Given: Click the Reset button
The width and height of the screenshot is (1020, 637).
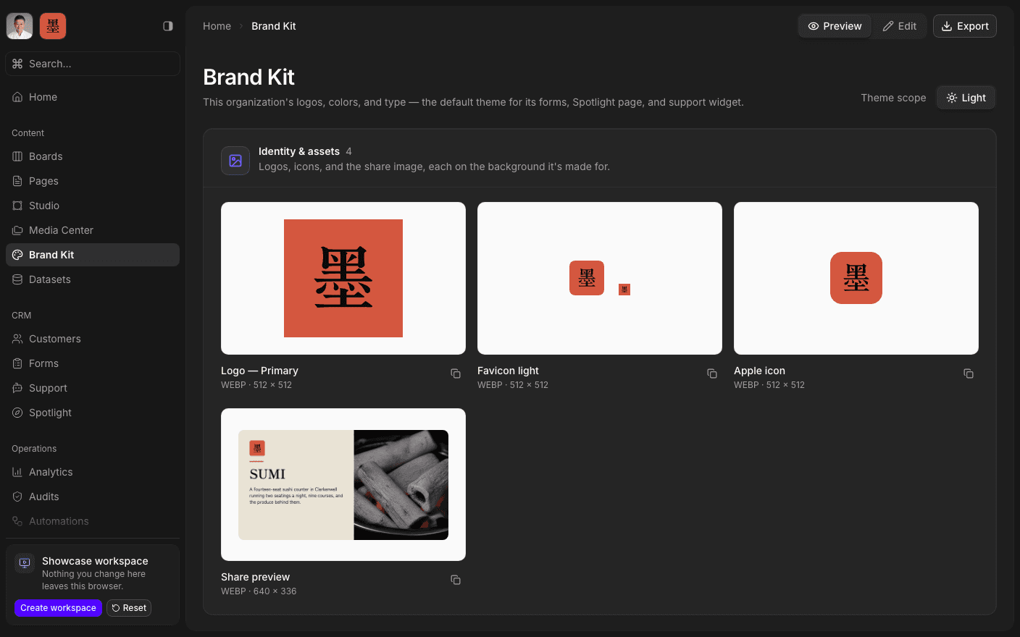Looking at the screenshot, I should [x=129, y=608].
